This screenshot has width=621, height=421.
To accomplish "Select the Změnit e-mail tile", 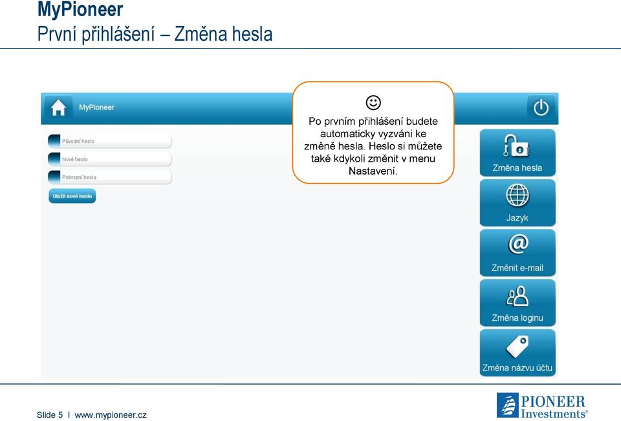I will (517, 253).
